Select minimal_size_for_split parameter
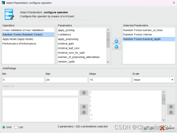 tap(82, 53)
